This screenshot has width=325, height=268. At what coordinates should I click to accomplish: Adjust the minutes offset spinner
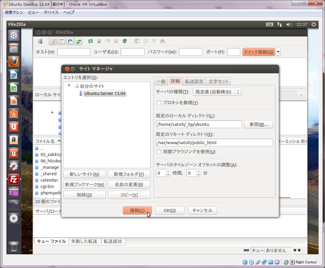click(x=198, y=173)
